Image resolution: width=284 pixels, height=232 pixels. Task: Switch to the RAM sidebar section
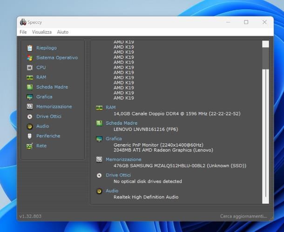pyautogui.click(x=41, y=77)
